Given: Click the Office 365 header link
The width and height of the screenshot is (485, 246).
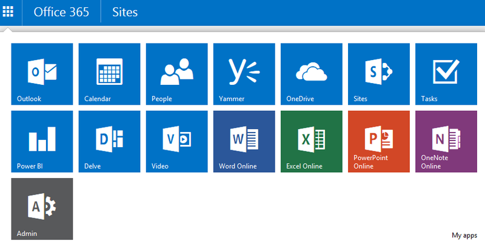Looking at the screenshot, I should (x=61, y=12).
